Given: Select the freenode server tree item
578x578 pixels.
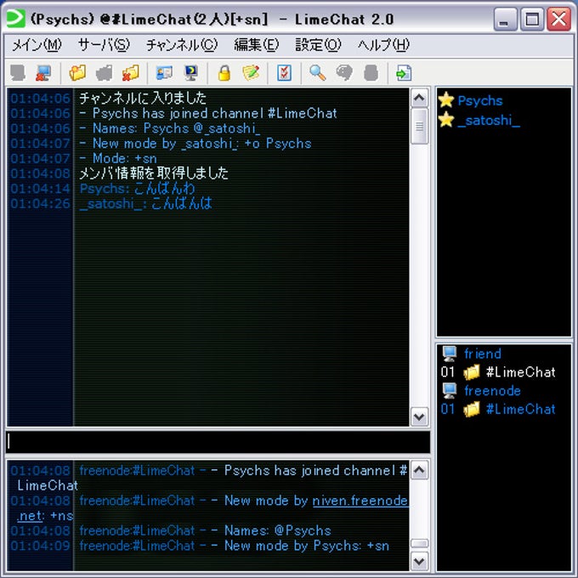Looking at the screenshot, I should [x=492, y=391].
